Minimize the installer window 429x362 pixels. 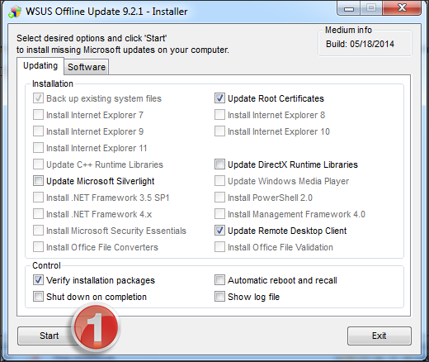click(x=349, y=8)
